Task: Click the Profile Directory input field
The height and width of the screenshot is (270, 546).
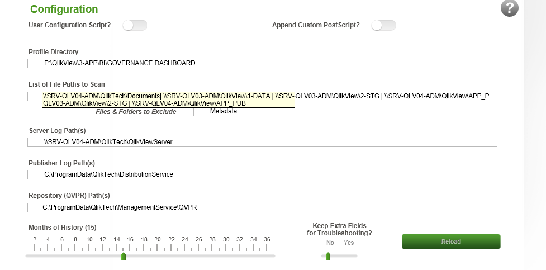Action: pyautogui.click(x=262, y=63)
